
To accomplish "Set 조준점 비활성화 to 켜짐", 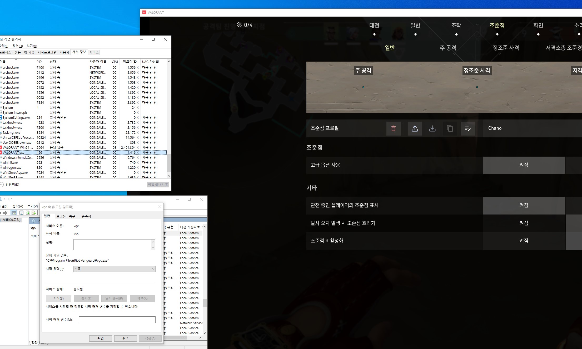I will tap(524, 241).
